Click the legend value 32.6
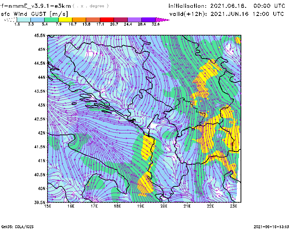The image size is (297, 229). coord(156,24)
